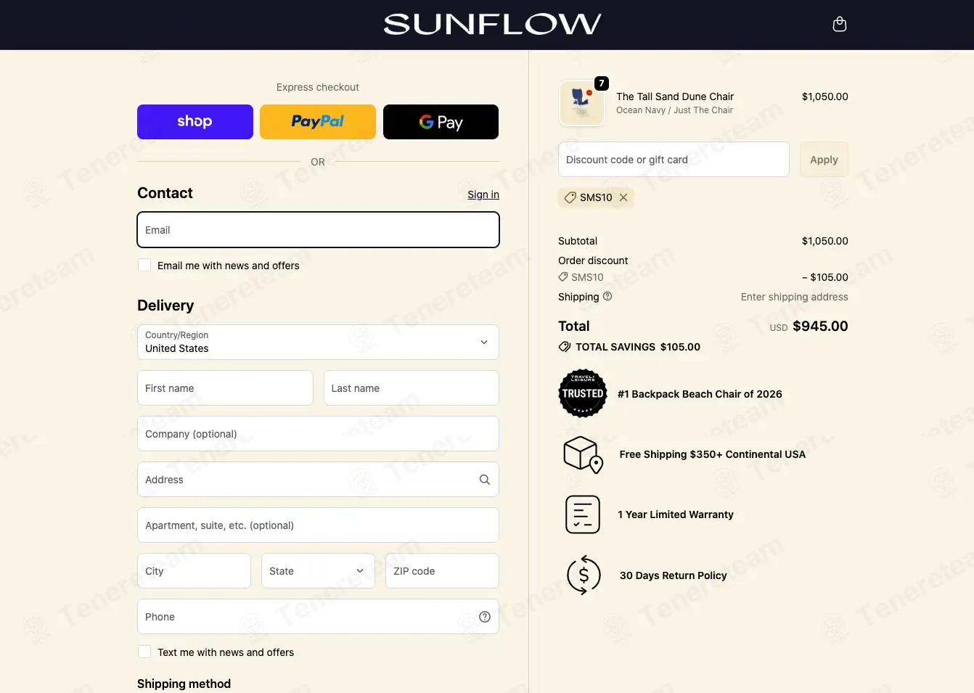The image size is (974, 693).
Task: Click the $945.00 total amount
Action: (x=820, y=327)
